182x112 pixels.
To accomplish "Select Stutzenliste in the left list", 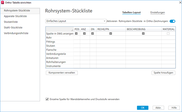I will pos(11,22).
